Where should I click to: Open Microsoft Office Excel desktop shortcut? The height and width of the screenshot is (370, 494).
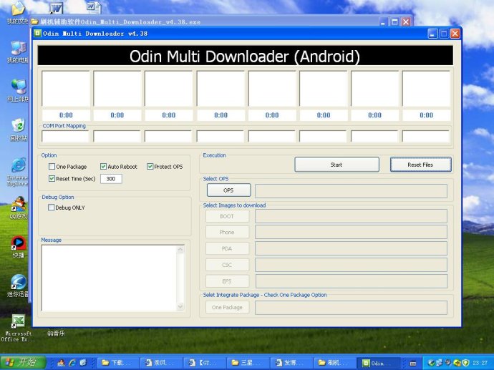[18, 321]
